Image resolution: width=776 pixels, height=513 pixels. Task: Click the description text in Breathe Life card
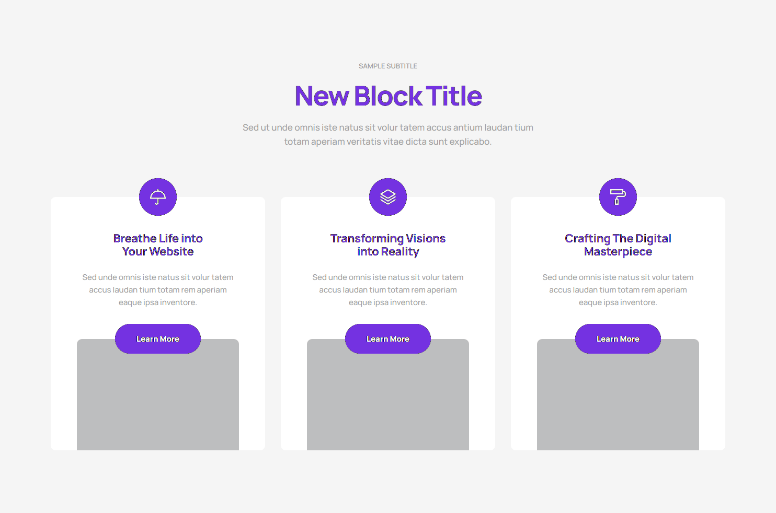tap(158, 290)
